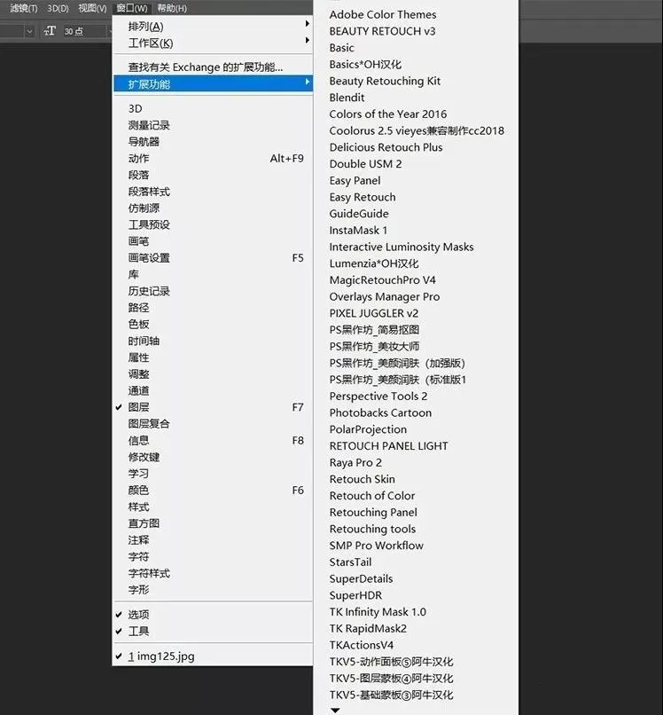Open the 3D(D) menu

point(58,8)
